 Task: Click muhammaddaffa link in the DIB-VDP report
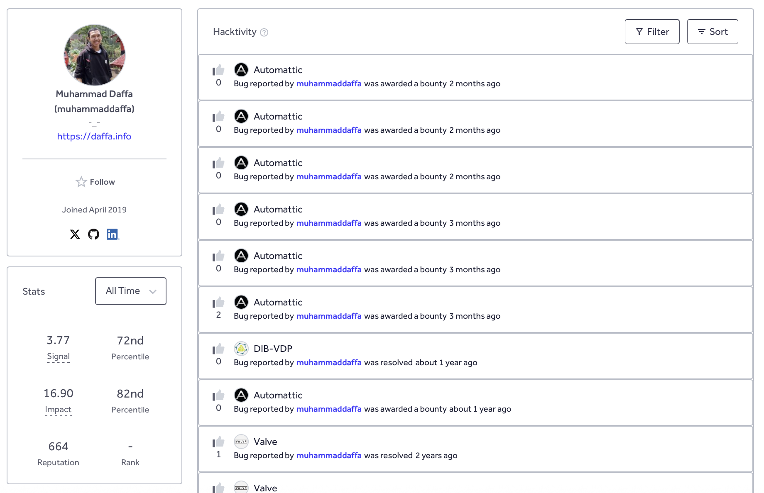(329, 362)
